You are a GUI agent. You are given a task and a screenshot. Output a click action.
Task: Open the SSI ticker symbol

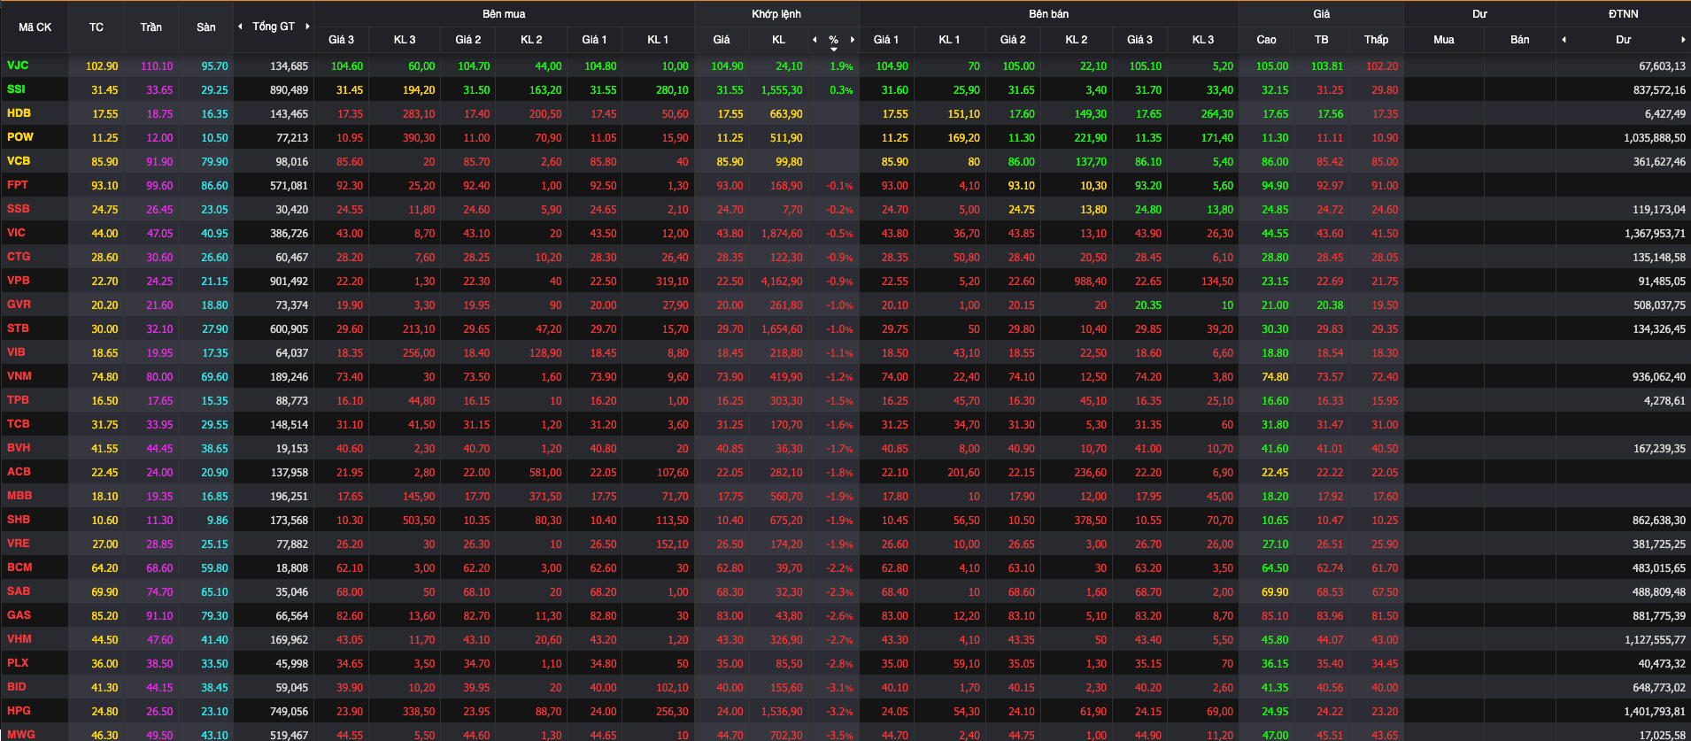point(16,89)
